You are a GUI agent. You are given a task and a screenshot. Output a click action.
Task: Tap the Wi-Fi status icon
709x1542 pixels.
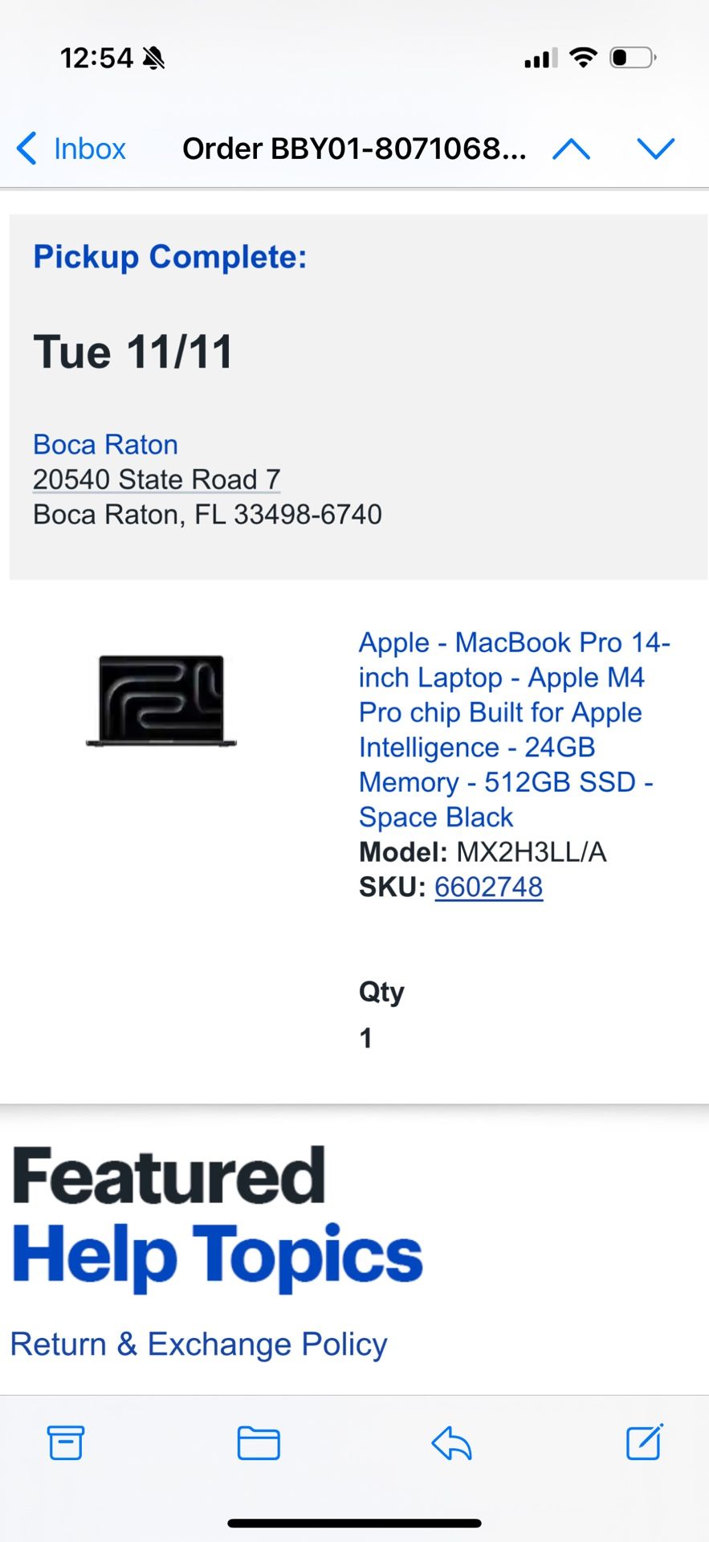click(x=581, y=56)
